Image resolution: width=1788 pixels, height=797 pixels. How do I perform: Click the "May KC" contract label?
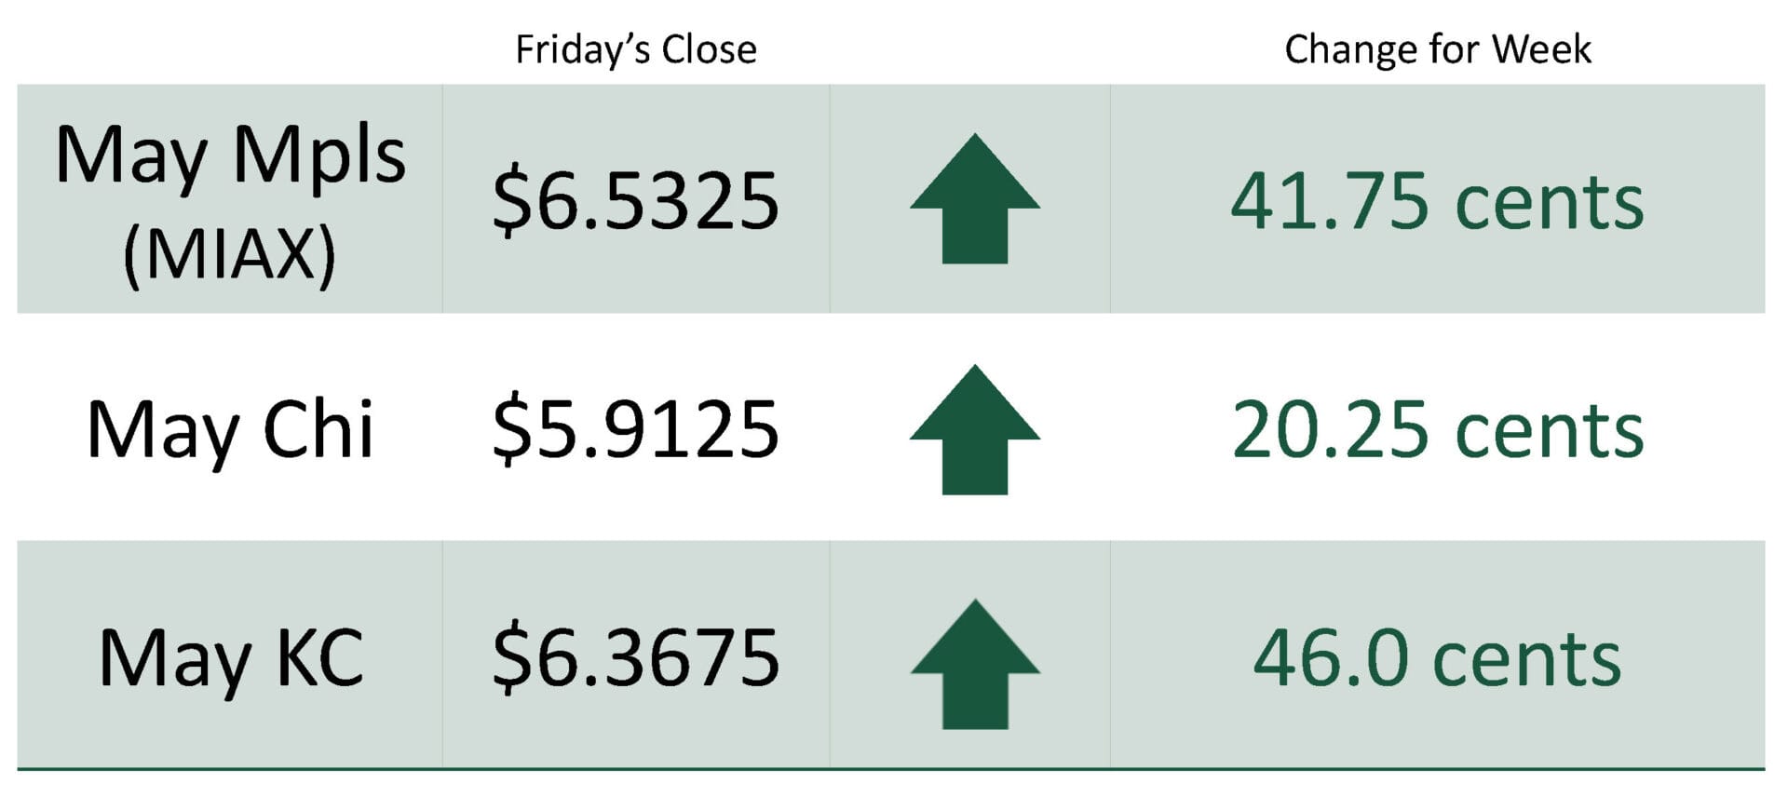tap(230, 659)
